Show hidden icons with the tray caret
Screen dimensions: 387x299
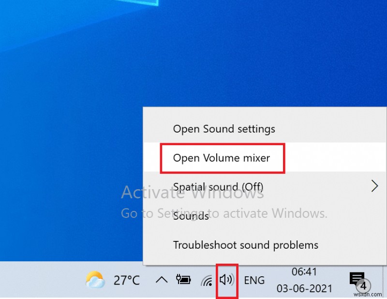162,280
